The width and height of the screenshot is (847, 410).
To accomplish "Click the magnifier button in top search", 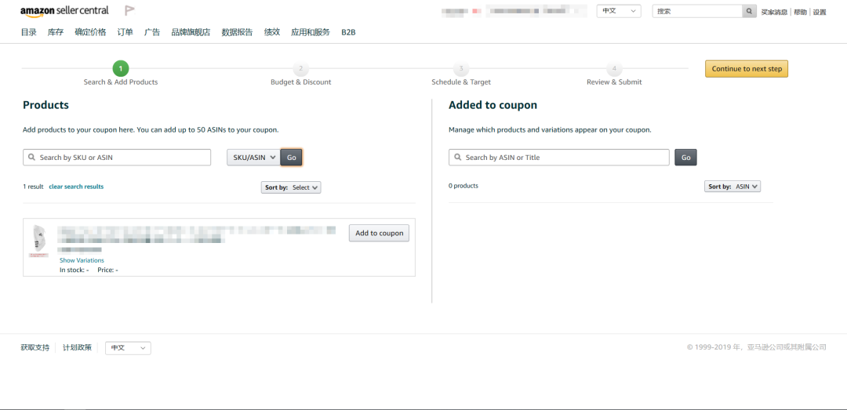I will pos(750,11).
